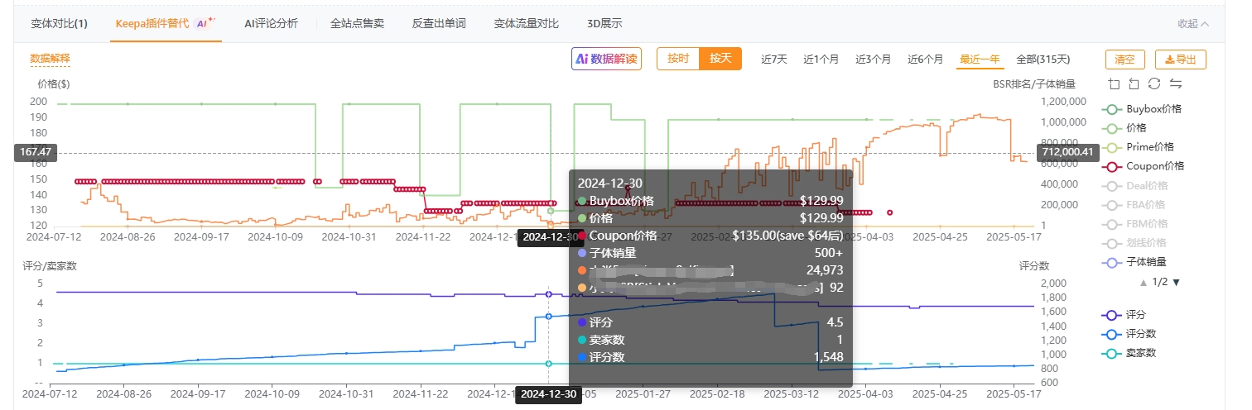Toggle 价格 legend series
Image resolution: width=1252 pixels, height=410 pixels.
coord(1124,127)
